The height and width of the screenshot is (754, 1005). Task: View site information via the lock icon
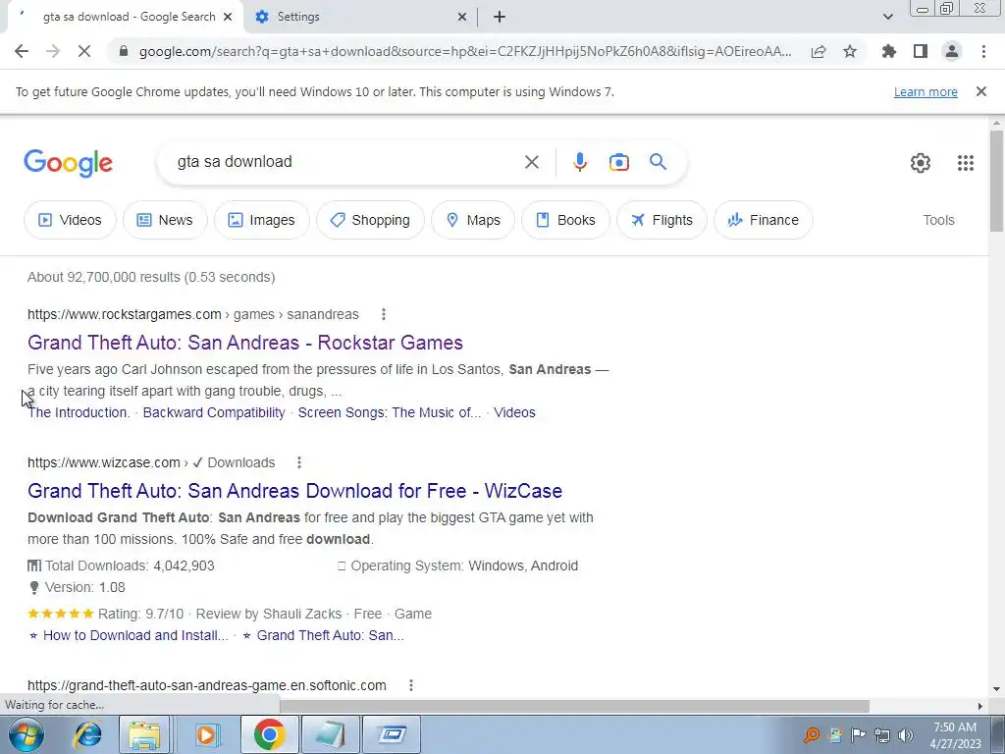pyautogui.click(x=124, y=51)
